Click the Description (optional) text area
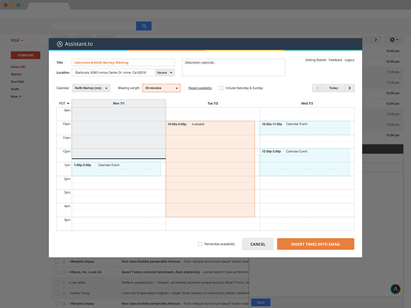The width and height of the screenshot is (411, 308). [234, 68]
